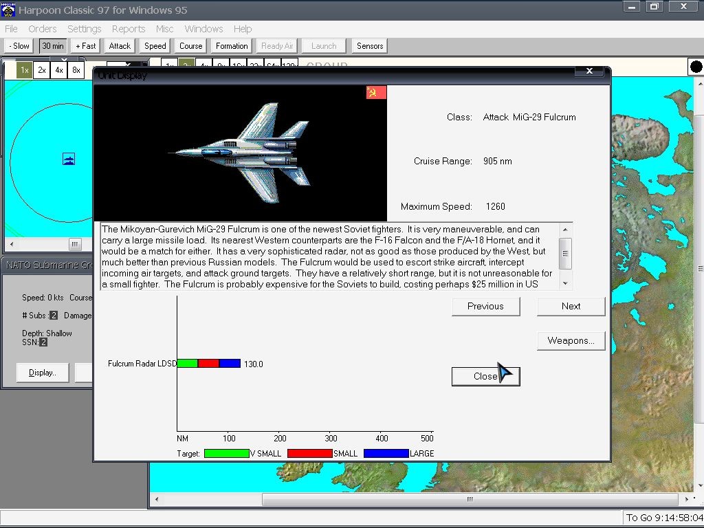Click the '905 nm' cruise range value
Viewport: 704px width, 528px height.
[x=498, y=161]
